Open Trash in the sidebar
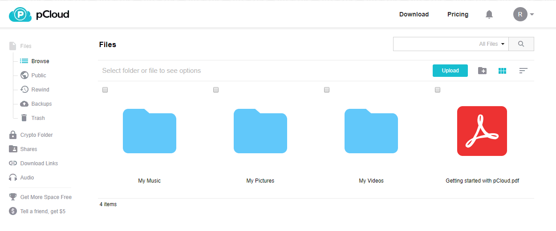 point(38,118)
